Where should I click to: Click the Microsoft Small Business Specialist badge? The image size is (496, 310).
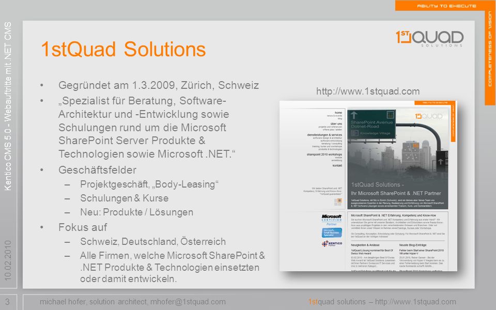click(x=332, y=233)
